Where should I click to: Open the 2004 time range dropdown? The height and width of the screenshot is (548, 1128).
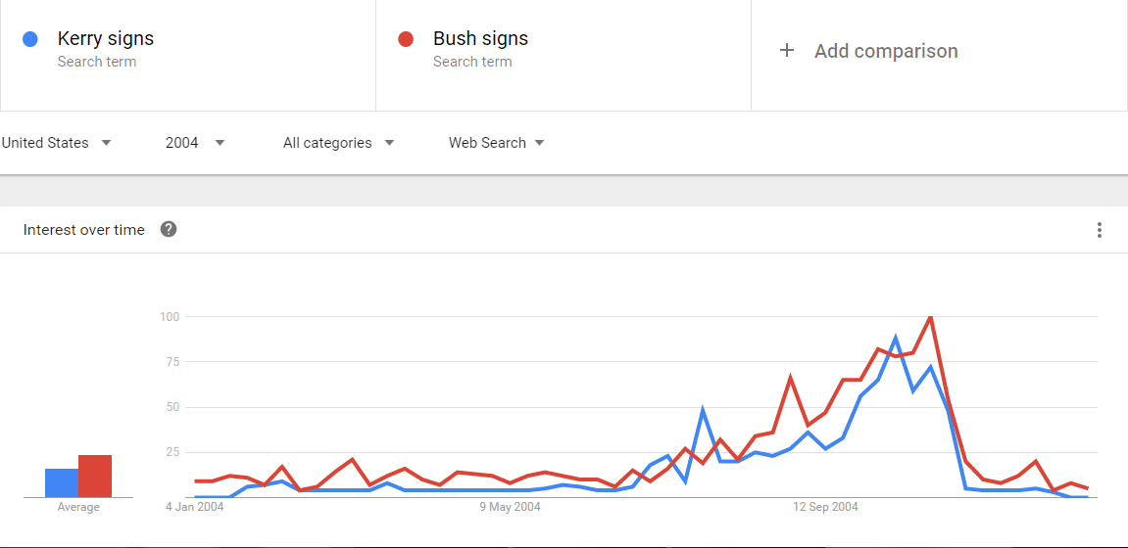pyautogui.click(x=195, y=143)
